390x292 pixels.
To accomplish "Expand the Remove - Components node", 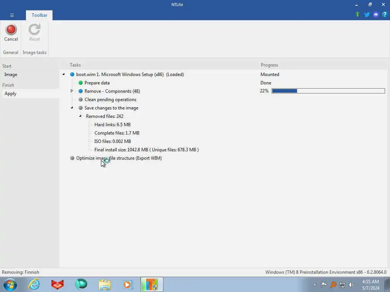I will [72, 91].
